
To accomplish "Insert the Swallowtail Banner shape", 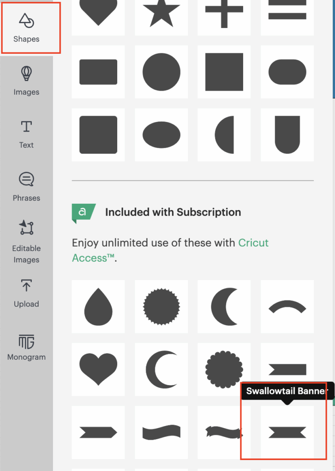I will point(287,432).
